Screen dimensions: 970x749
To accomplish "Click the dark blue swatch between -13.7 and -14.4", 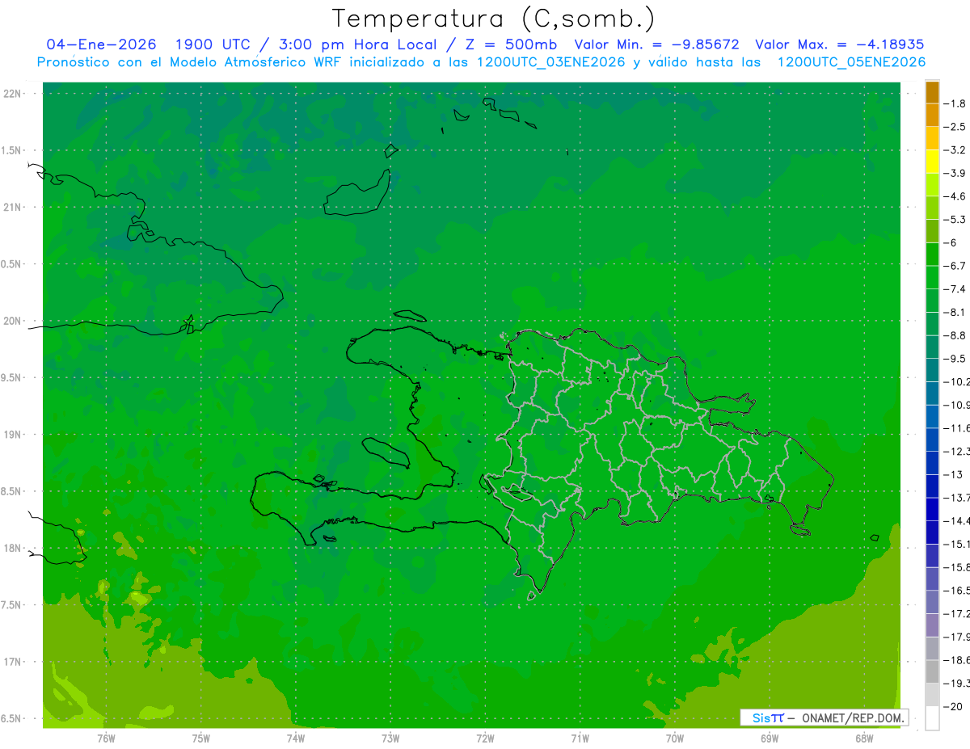I will tap(932, 509).
